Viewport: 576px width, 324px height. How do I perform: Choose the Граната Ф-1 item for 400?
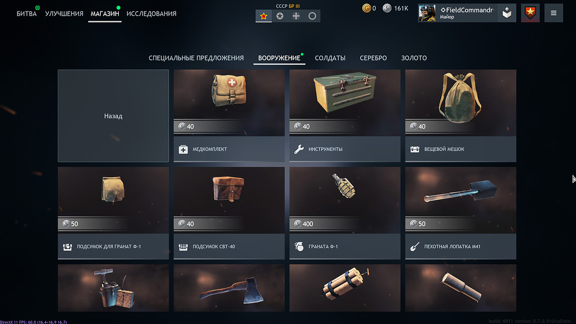point(344,213)
